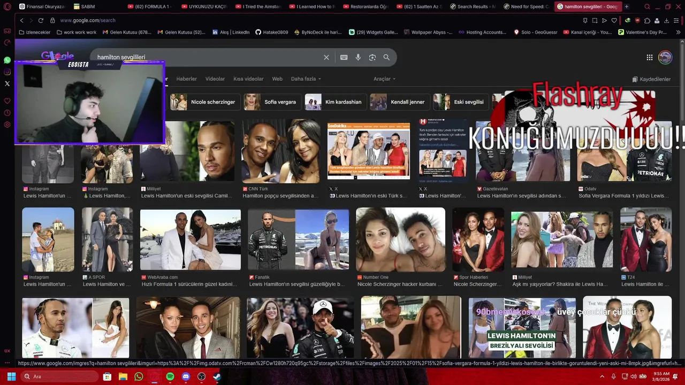Switch to the Kısa videolar tab

[x=248, y=79]
